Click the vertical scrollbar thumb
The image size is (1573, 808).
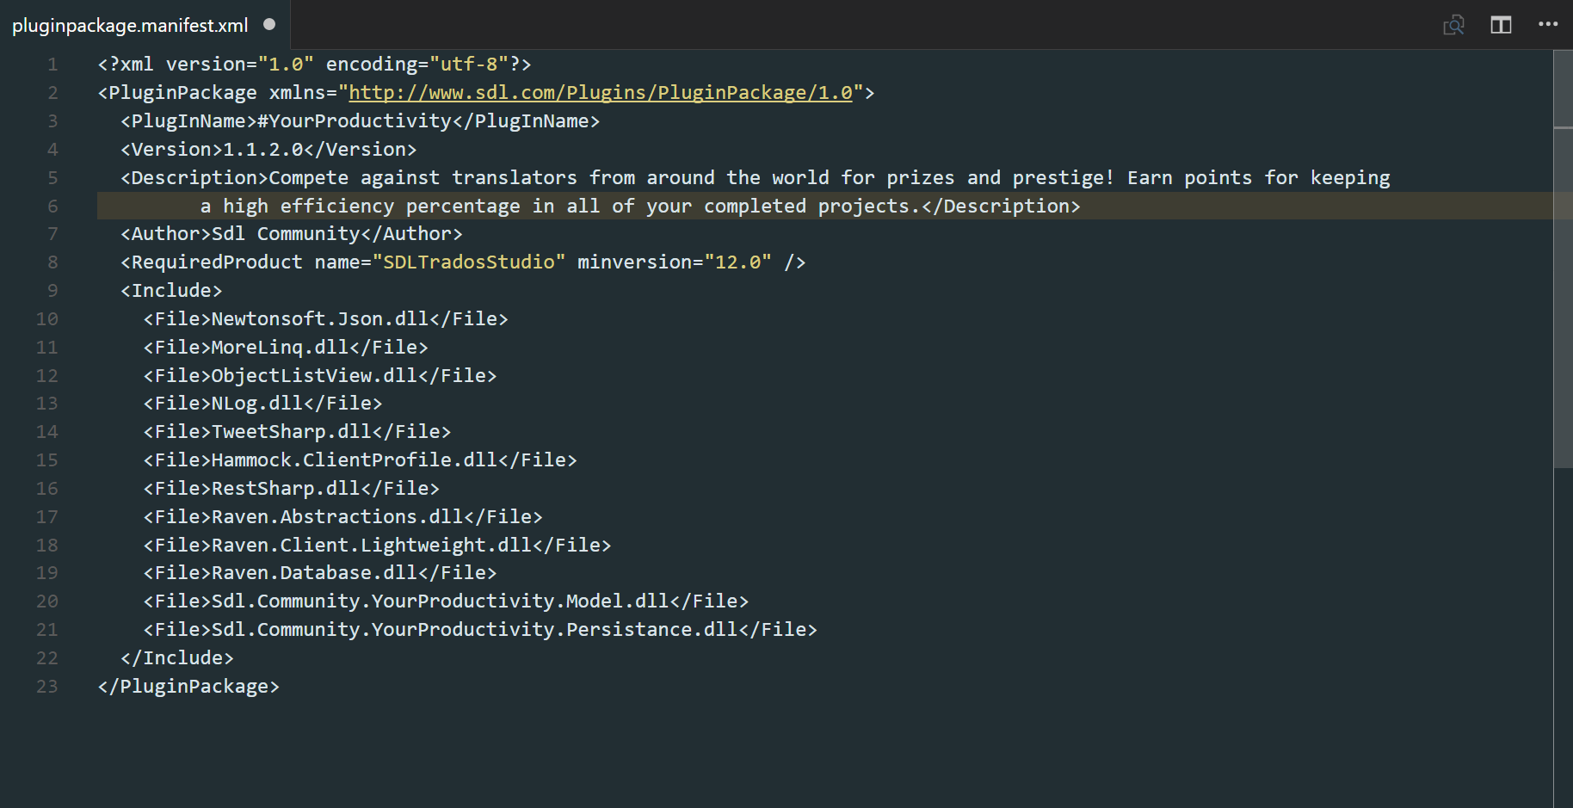click(1563, 258)
